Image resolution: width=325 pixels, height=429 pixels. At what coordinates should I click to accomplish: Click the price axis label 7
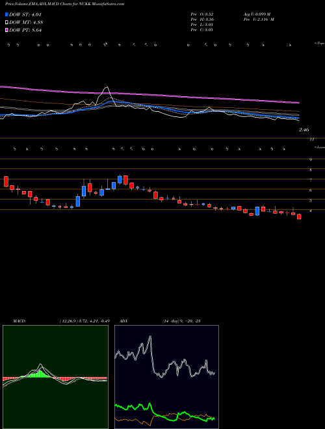point(311,180)
